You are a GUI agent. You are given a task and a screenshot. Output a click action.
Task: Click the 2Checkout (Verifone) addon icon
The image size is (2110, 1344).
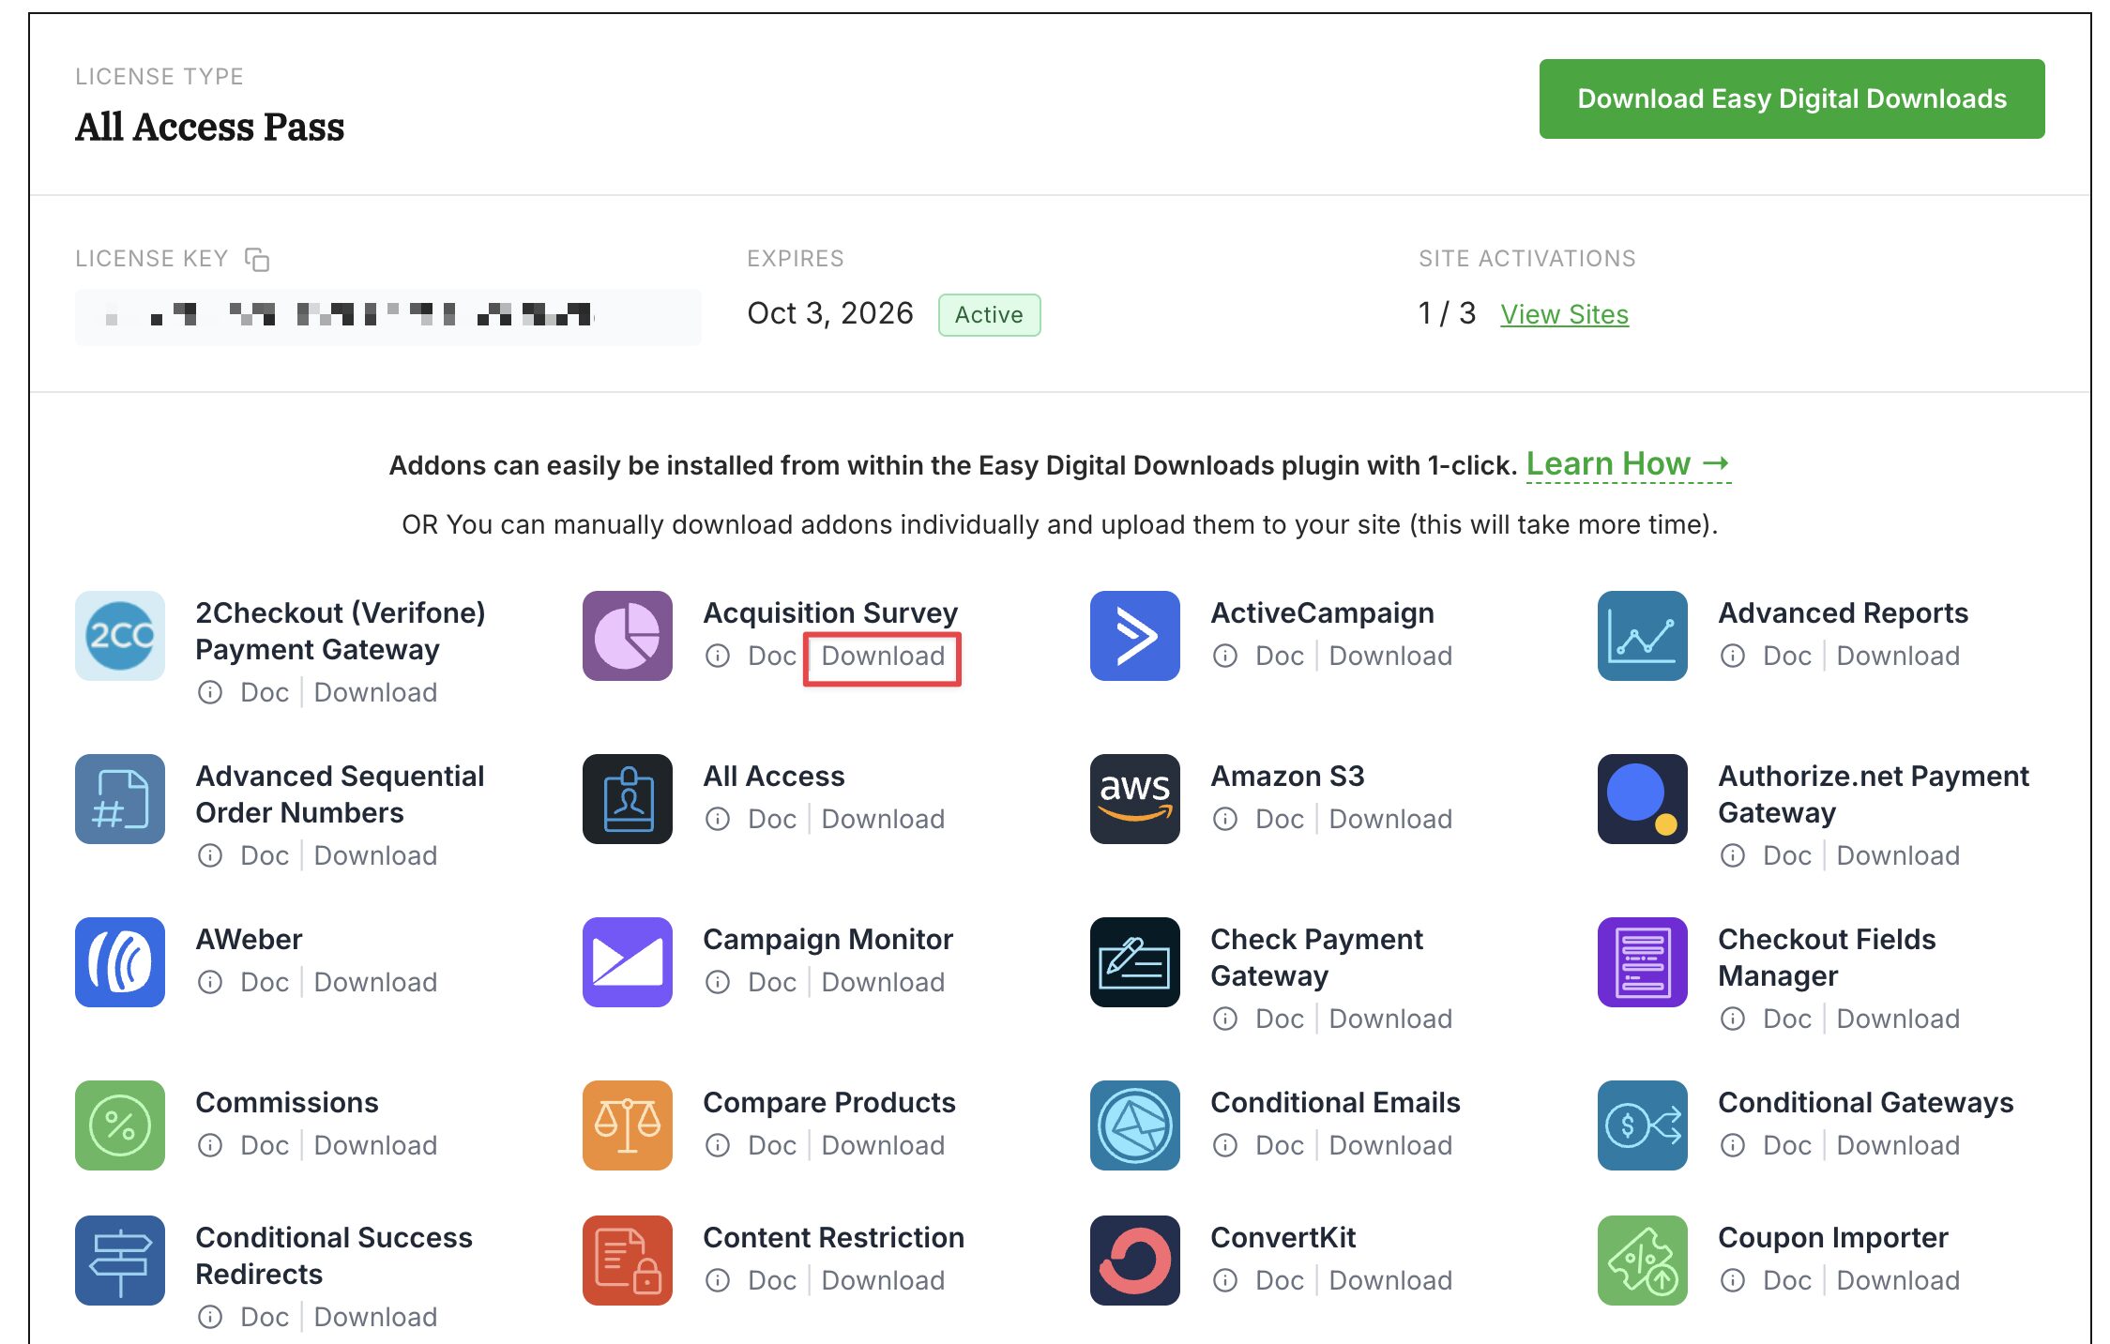(x=120, y=636)
